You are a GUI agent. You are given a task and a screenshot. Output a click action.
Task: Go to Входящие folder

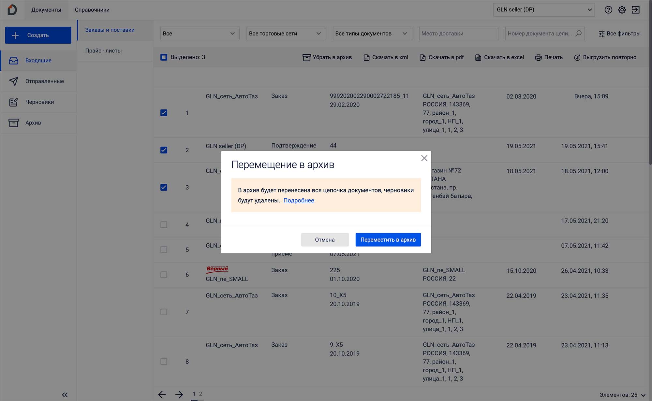point(38,61)
